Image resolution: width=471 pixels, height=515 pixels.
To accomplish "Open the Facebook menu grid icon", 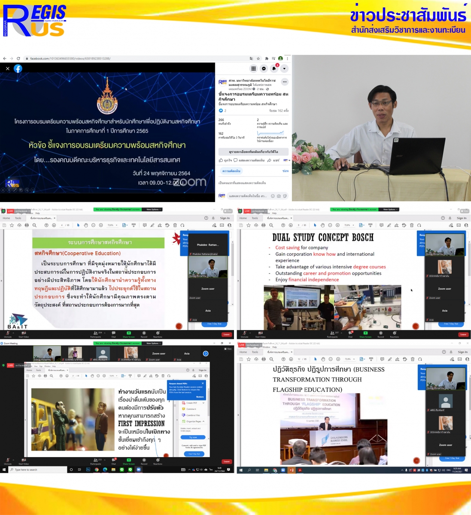I will (253, 69).
